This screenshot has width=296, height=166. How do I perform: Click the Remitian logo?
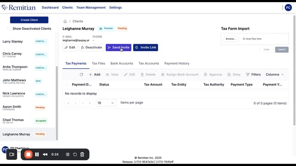coord(19,8)
